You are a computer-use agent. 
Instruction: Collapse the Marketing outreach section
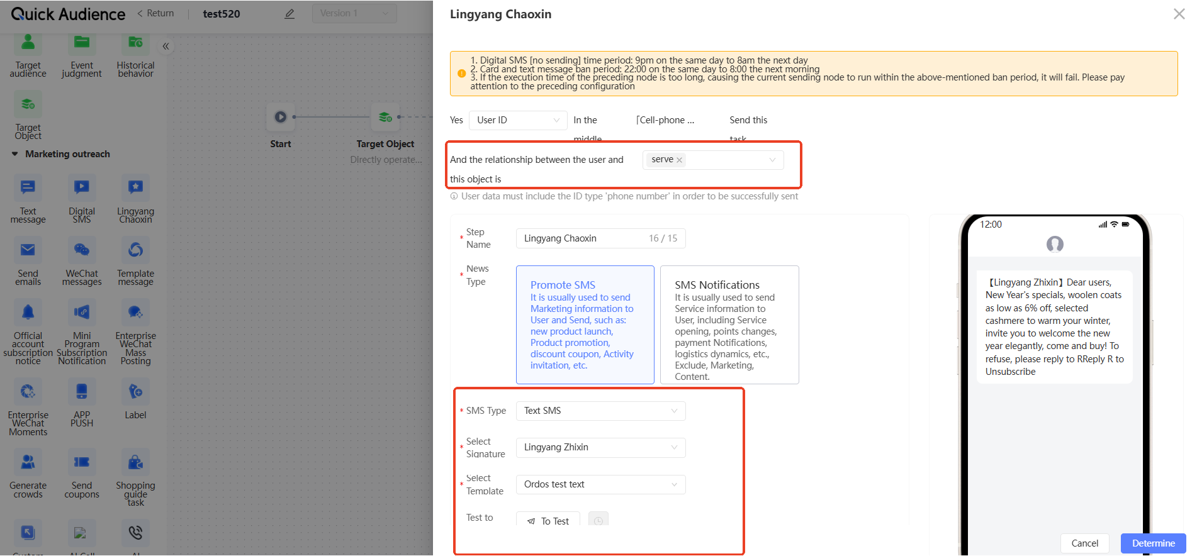(15, 154)
